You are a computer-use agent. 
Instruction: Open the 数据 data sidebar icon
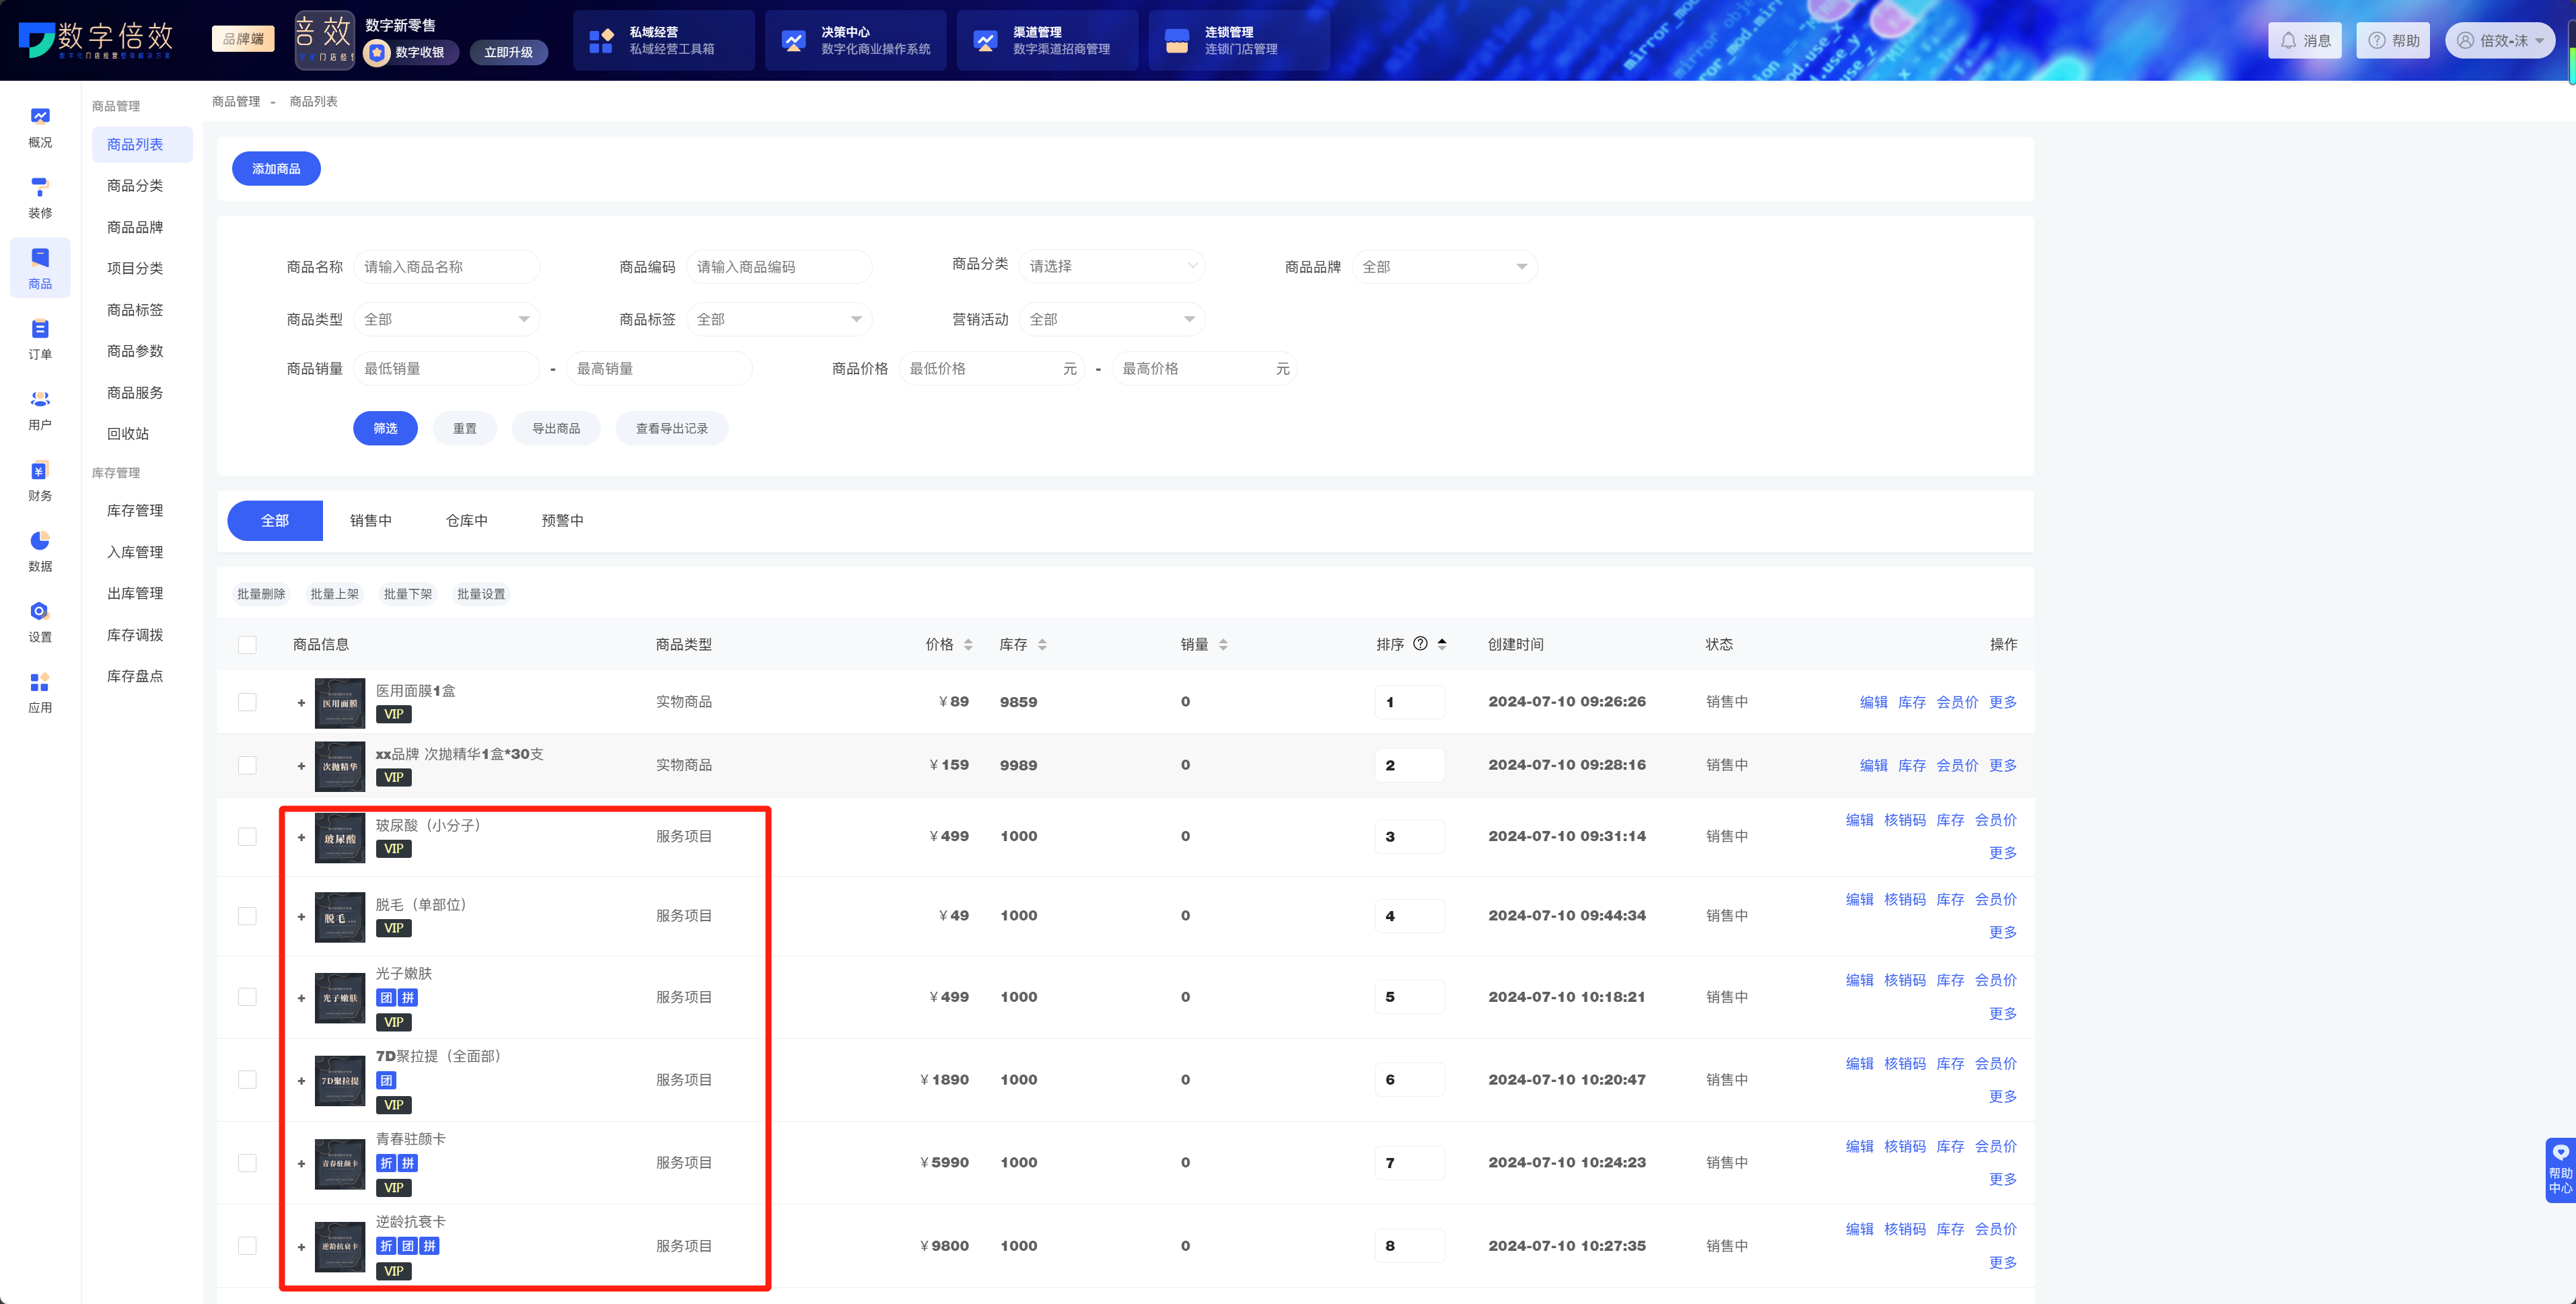click(x=40, y=540)
